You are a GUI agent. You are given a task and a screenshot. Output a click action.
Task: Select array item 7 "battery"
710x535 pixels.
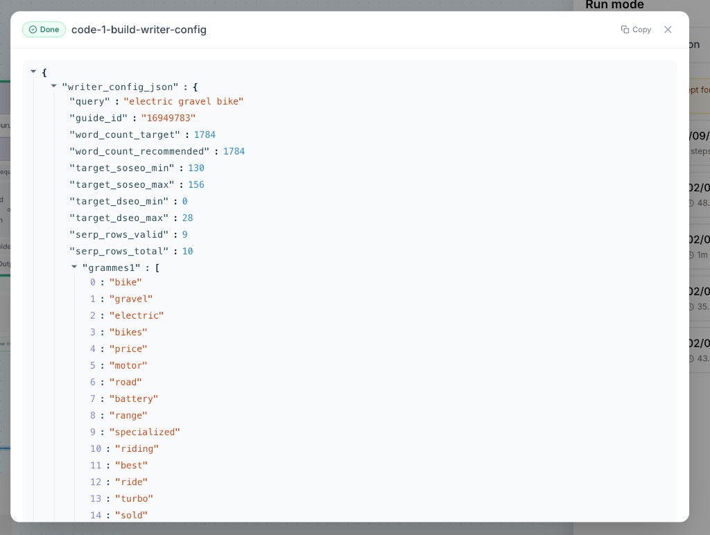coord(134,398)
